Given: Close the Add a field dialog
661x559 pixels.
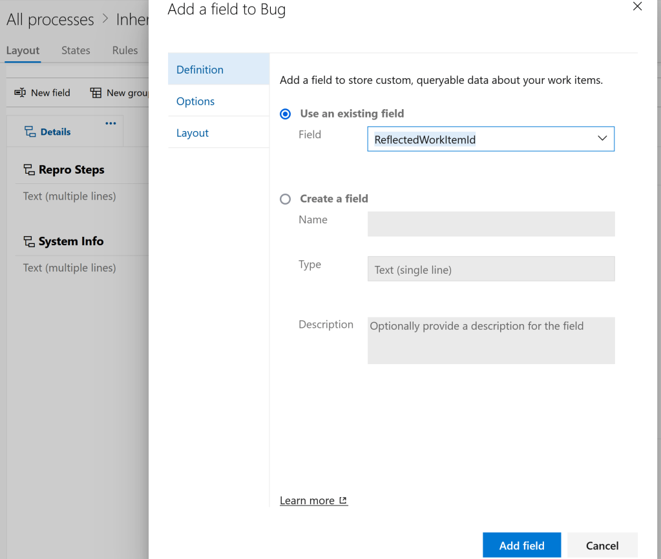Looking at the screenshot, I should 637,7.
